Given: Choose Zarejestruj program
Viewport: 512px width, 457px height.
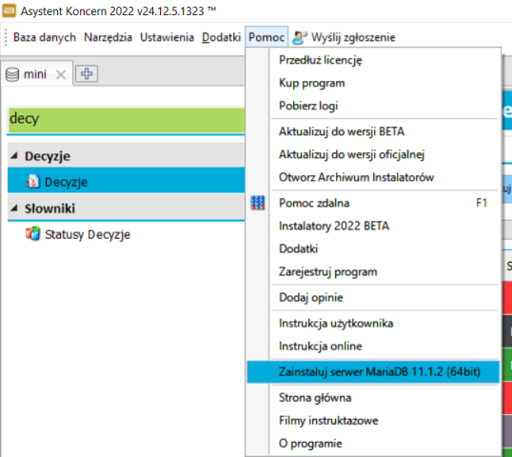Looking at the screenshot, I should coord(373,271).
